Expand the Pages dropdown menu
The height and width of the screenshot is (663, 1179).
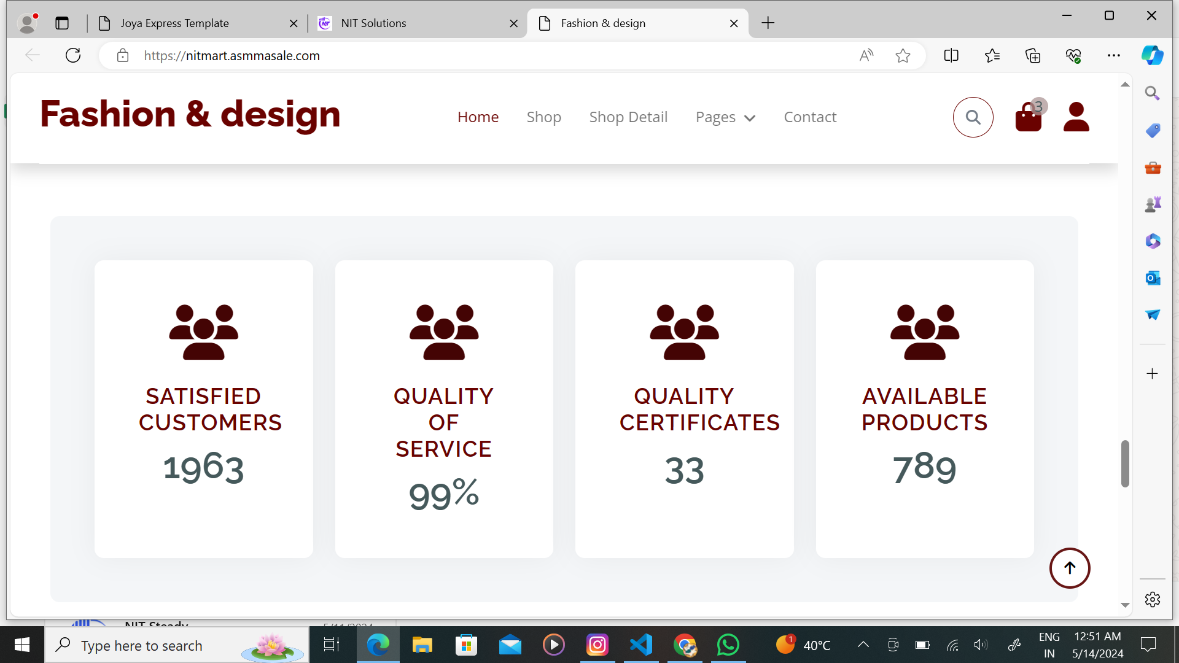tap(725, 117)
